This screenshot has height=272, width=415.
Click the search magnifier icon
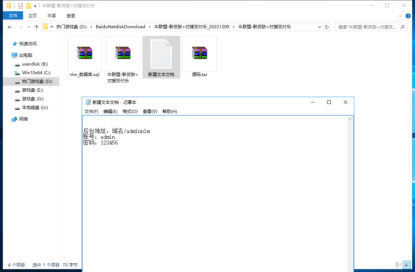pos(403,27)
